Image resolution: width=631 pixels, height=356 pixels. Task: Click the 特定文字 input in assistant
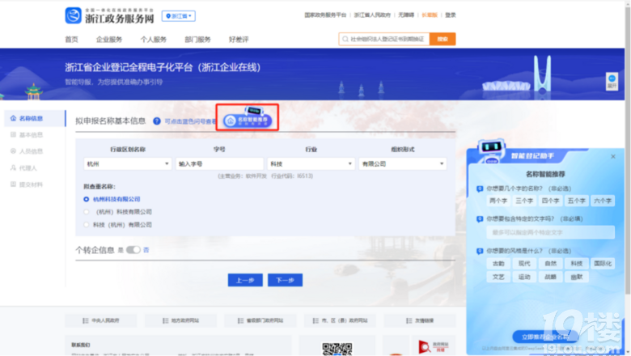[551, 232]
